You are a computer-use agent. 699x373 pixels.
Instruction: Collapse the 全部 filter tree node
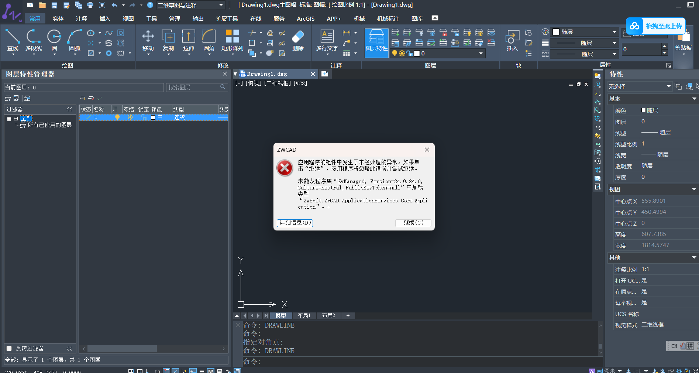coord(9,119)
